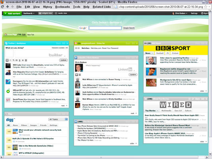
Task: Click the WIRED logo
Action: pyautogui.click(x=176, y=105)
